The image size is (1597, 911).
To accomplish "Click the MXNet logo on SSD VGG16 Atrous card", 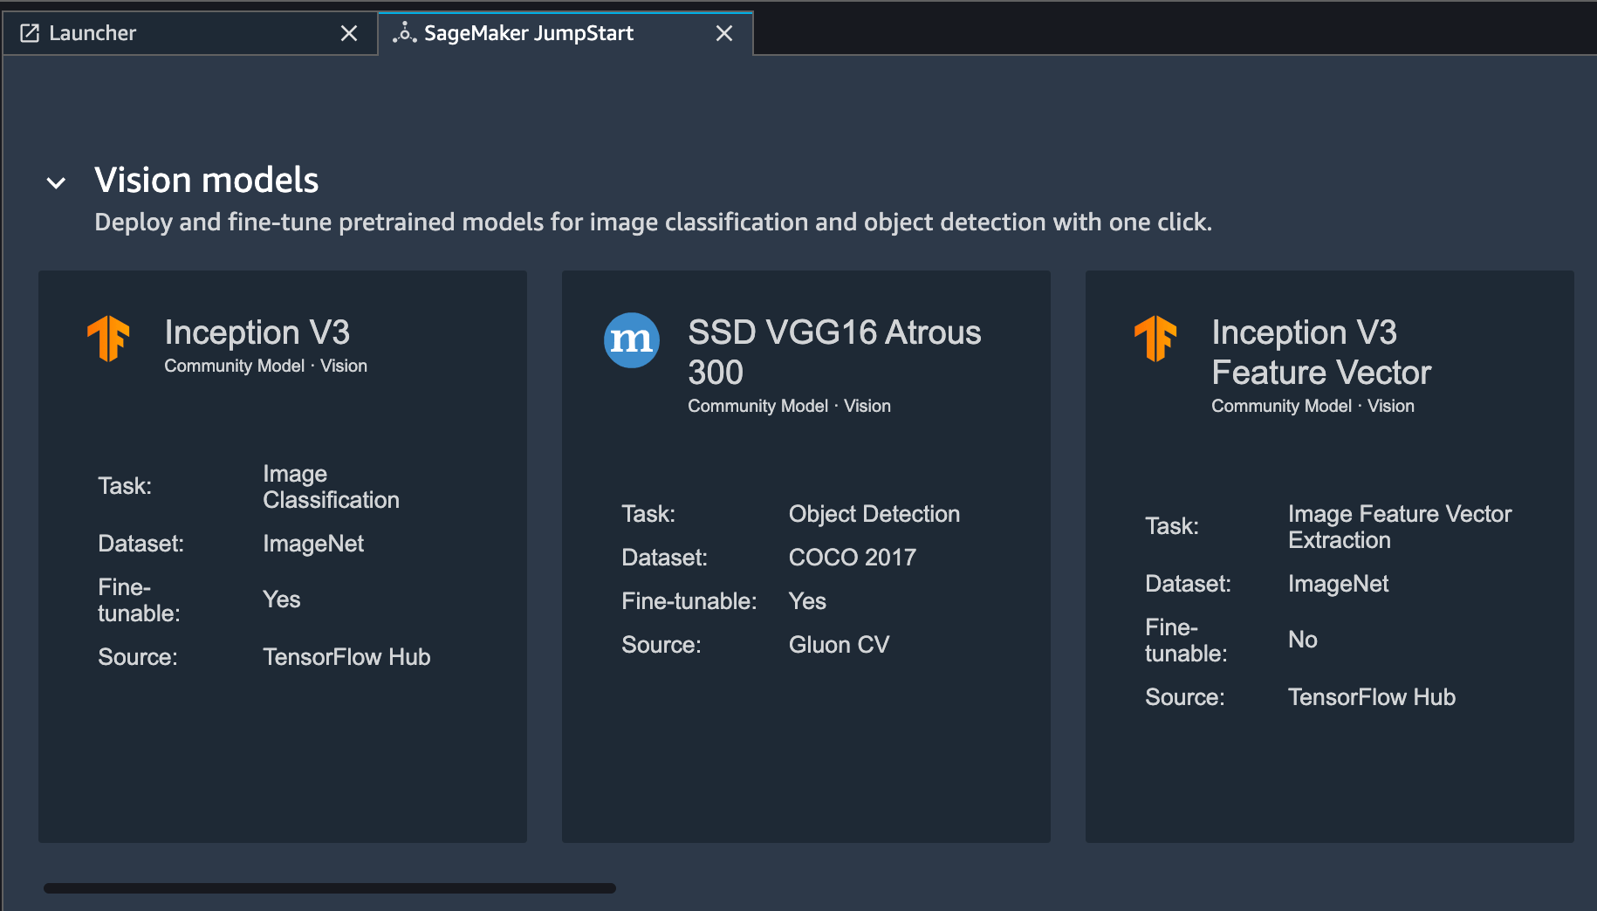I will (x=631, y=341).
